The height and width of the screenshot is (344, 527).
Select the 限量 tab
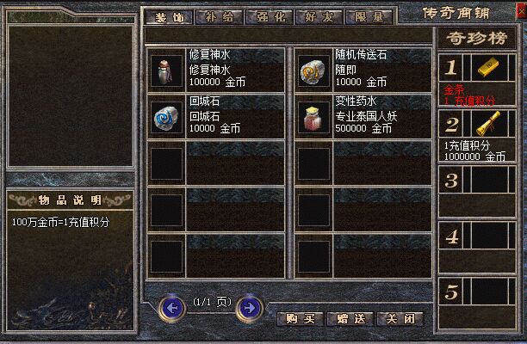click(x=369, y=17)
